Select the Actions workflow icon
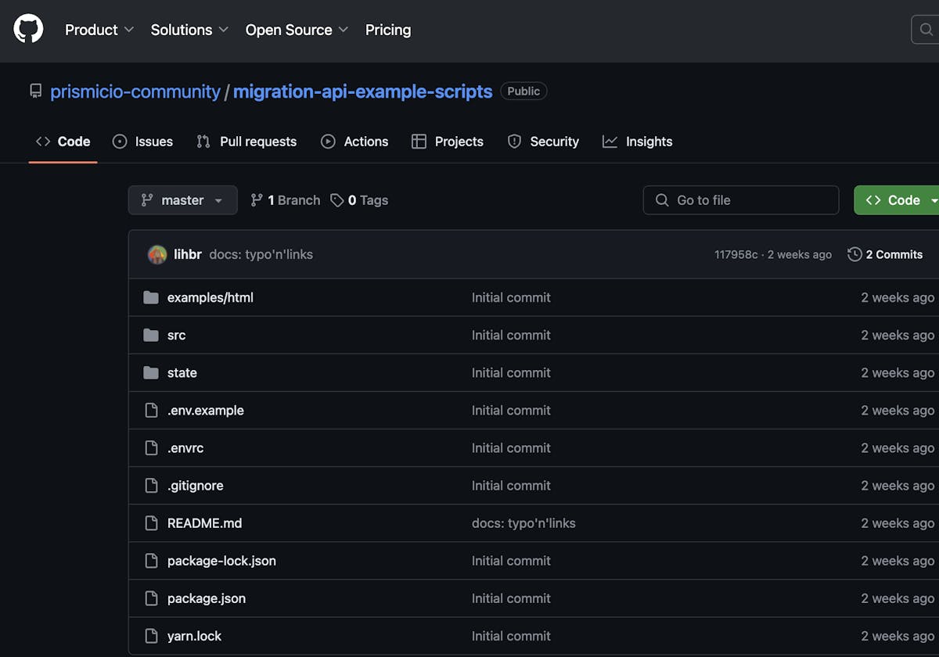Screen dimensions: 939x657 [x=328, y=142]
